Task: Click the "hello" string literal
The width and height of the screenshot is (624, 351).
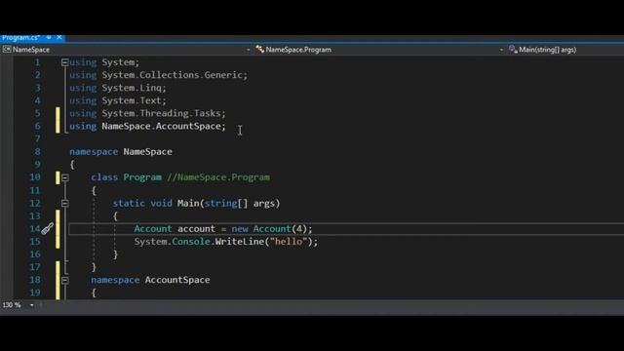Action: 289,242
